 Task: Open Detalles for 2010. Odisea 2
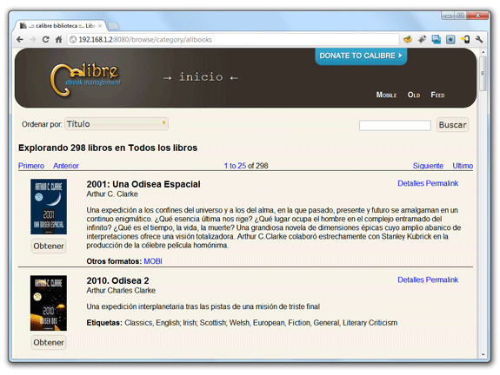[410, 280]
